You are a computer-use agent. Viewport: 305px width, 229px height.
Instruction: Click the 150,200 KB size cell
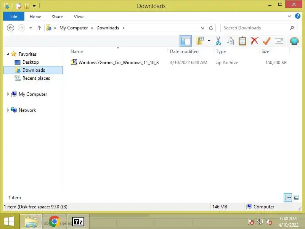[276, 63]
